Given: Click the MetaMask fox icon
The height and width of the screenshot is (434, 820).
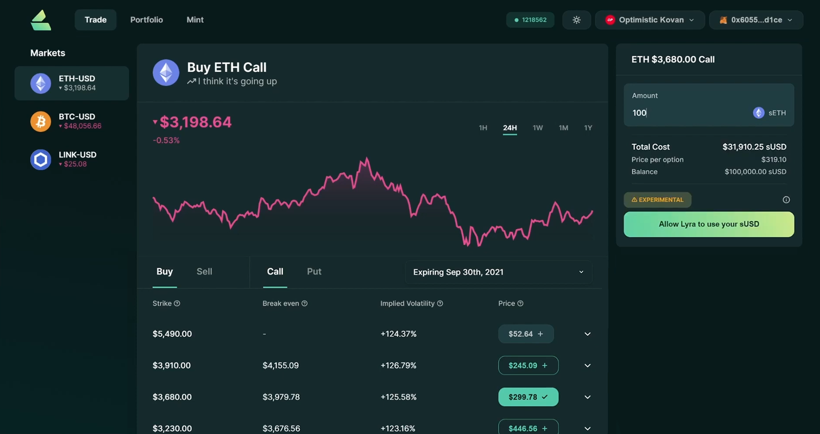Looking at the screenshot, I should pos(723,20).
